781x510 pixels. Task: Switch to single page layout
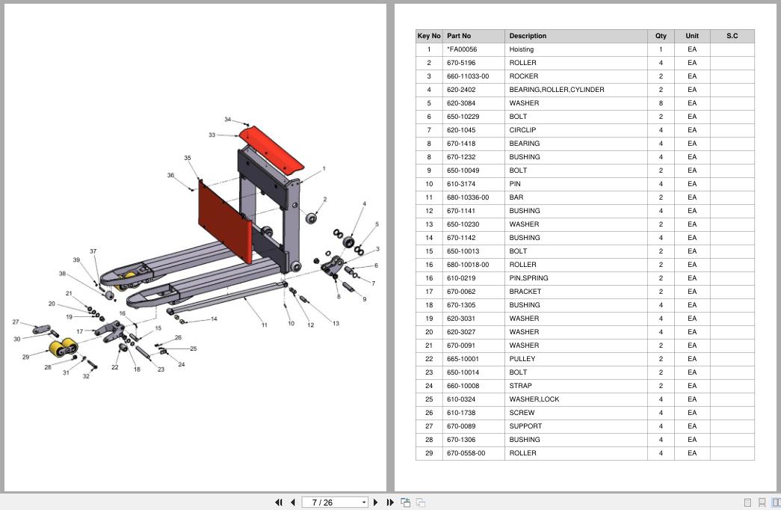tap(747, 503)
